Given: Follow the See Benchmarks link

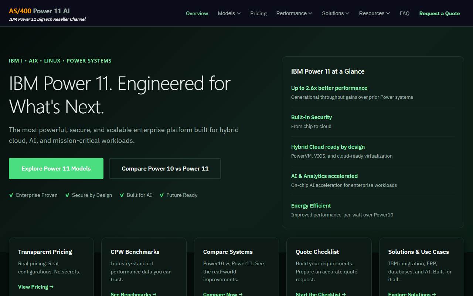Looking at the screenshot, I should pos(133,294).
